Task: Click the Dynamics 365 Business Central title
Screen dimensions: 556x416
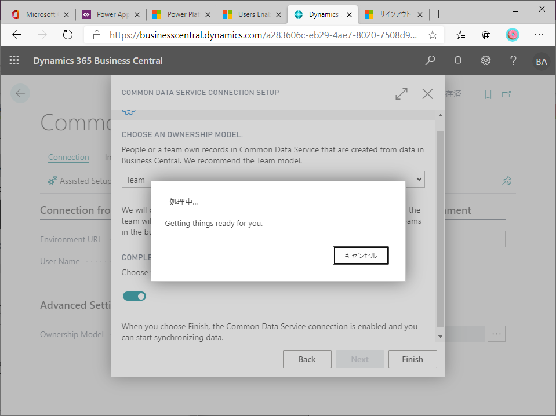Action: click(x=98, y=61)
